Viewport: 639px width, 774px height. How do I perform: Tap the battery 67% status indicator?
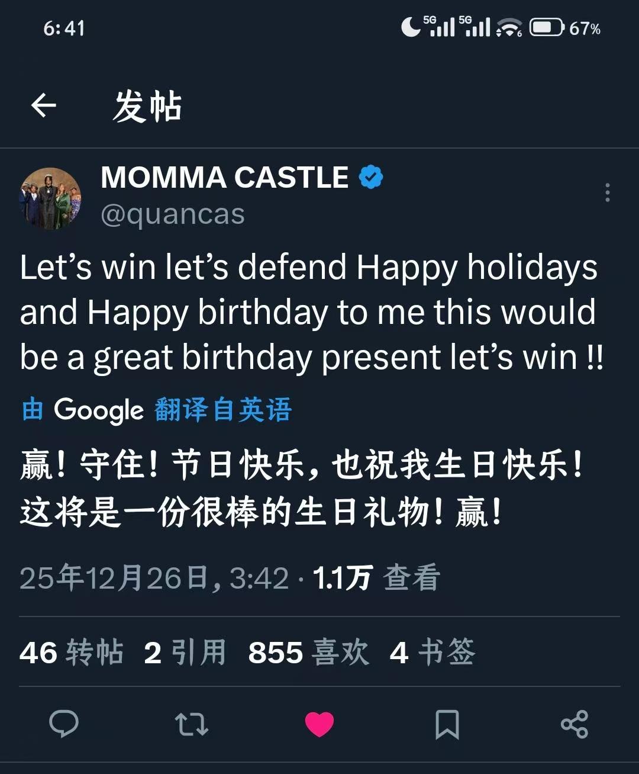pyautogui.click(x=565, y=28)
